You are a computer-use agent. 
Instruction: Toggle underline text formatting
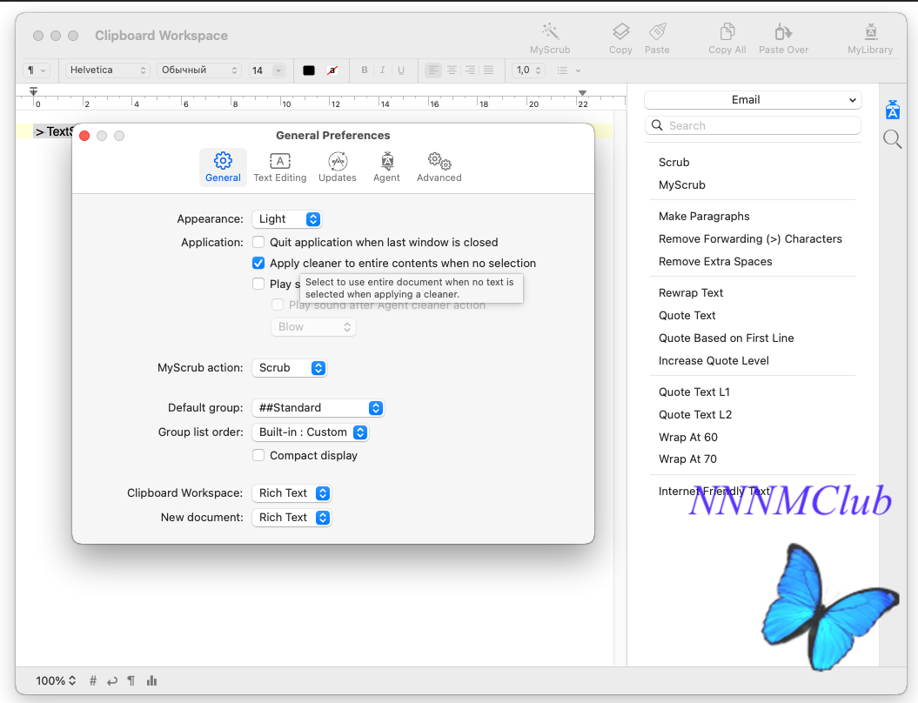401,70
